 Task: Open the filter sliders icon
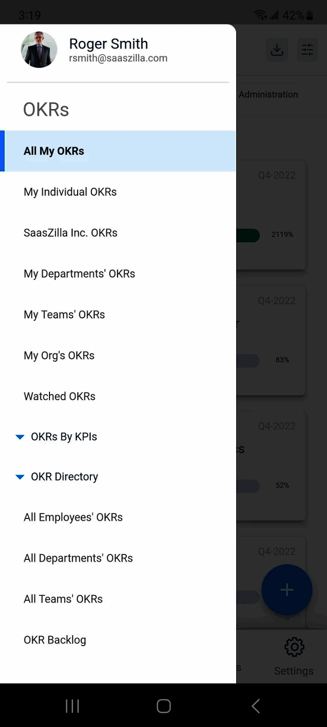pyautogui.click(x=307, y=50)
